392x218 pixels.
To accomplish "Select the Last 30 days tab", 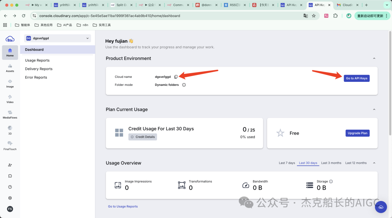I will (308, 163).
